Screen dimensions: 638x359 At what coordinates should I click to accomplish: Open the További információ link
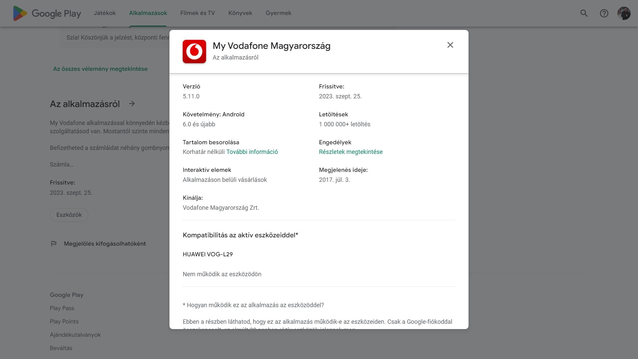click(x=252, y=152)
